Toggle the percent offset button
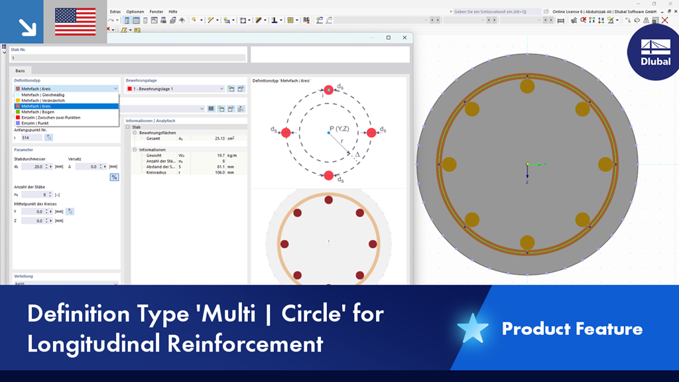Screen dimensions: 679x382 (x=114, y=177)
